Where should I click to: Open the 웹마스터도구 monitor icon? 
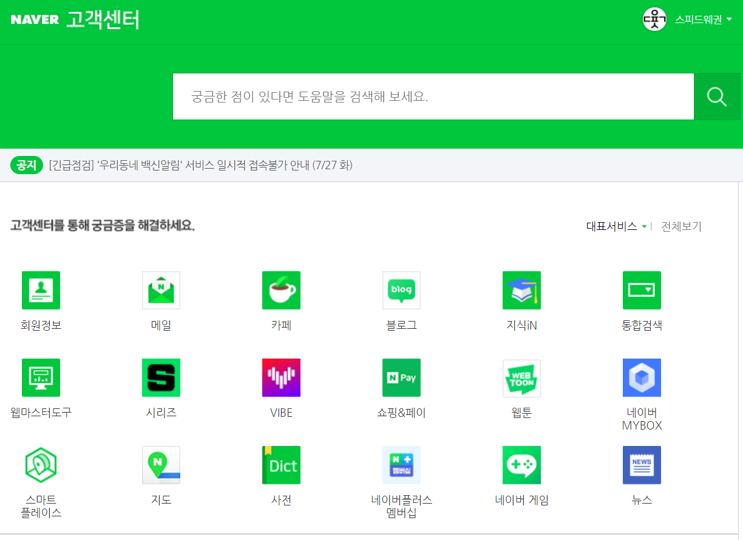point(41,377)
